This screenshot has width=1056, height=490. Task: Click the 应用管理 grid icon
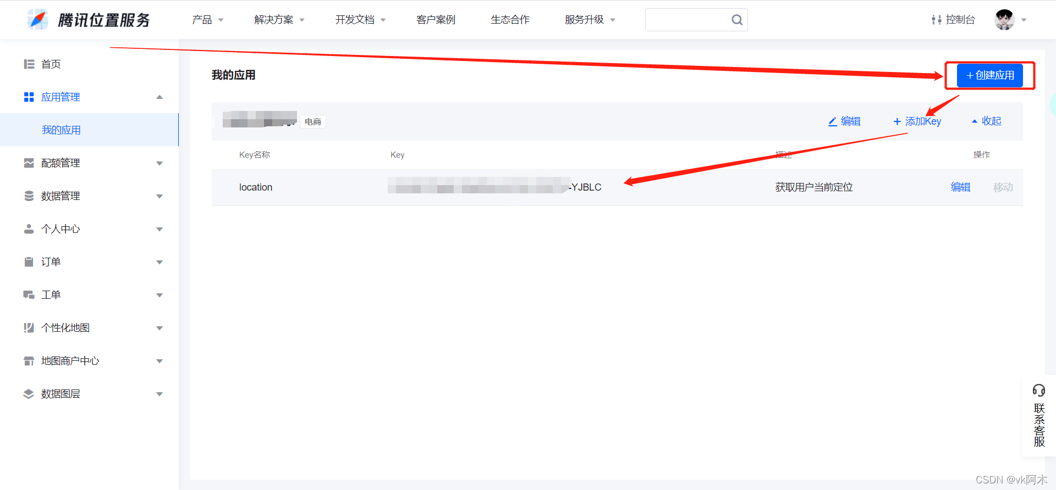click(x=29, y=97)
